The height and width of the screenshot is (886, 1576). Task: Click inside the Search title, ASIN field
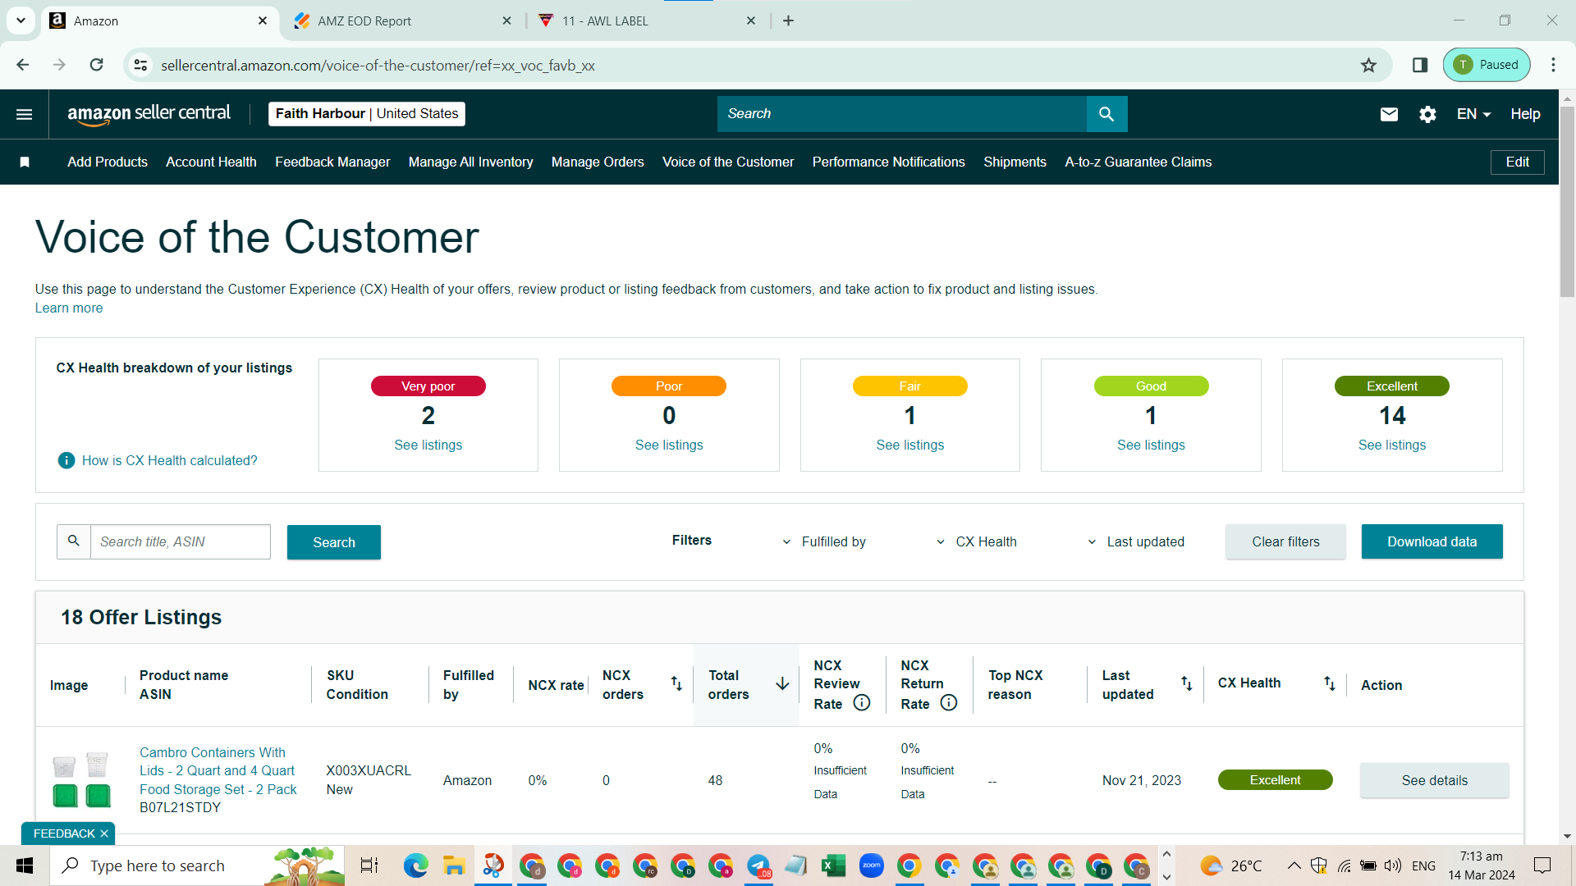pos(180,542)
